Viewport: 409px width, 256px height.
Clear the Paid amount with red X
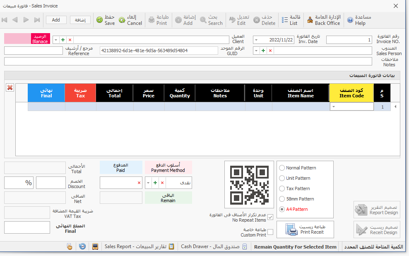tap(139, 183)
